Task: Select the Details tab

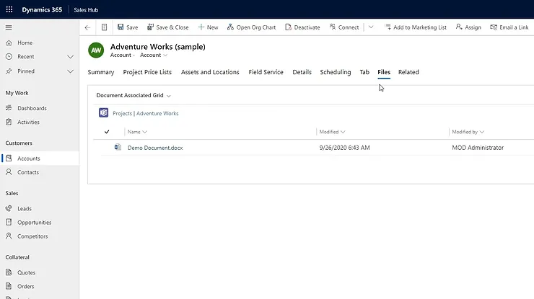Action: [x=302, y=72]
